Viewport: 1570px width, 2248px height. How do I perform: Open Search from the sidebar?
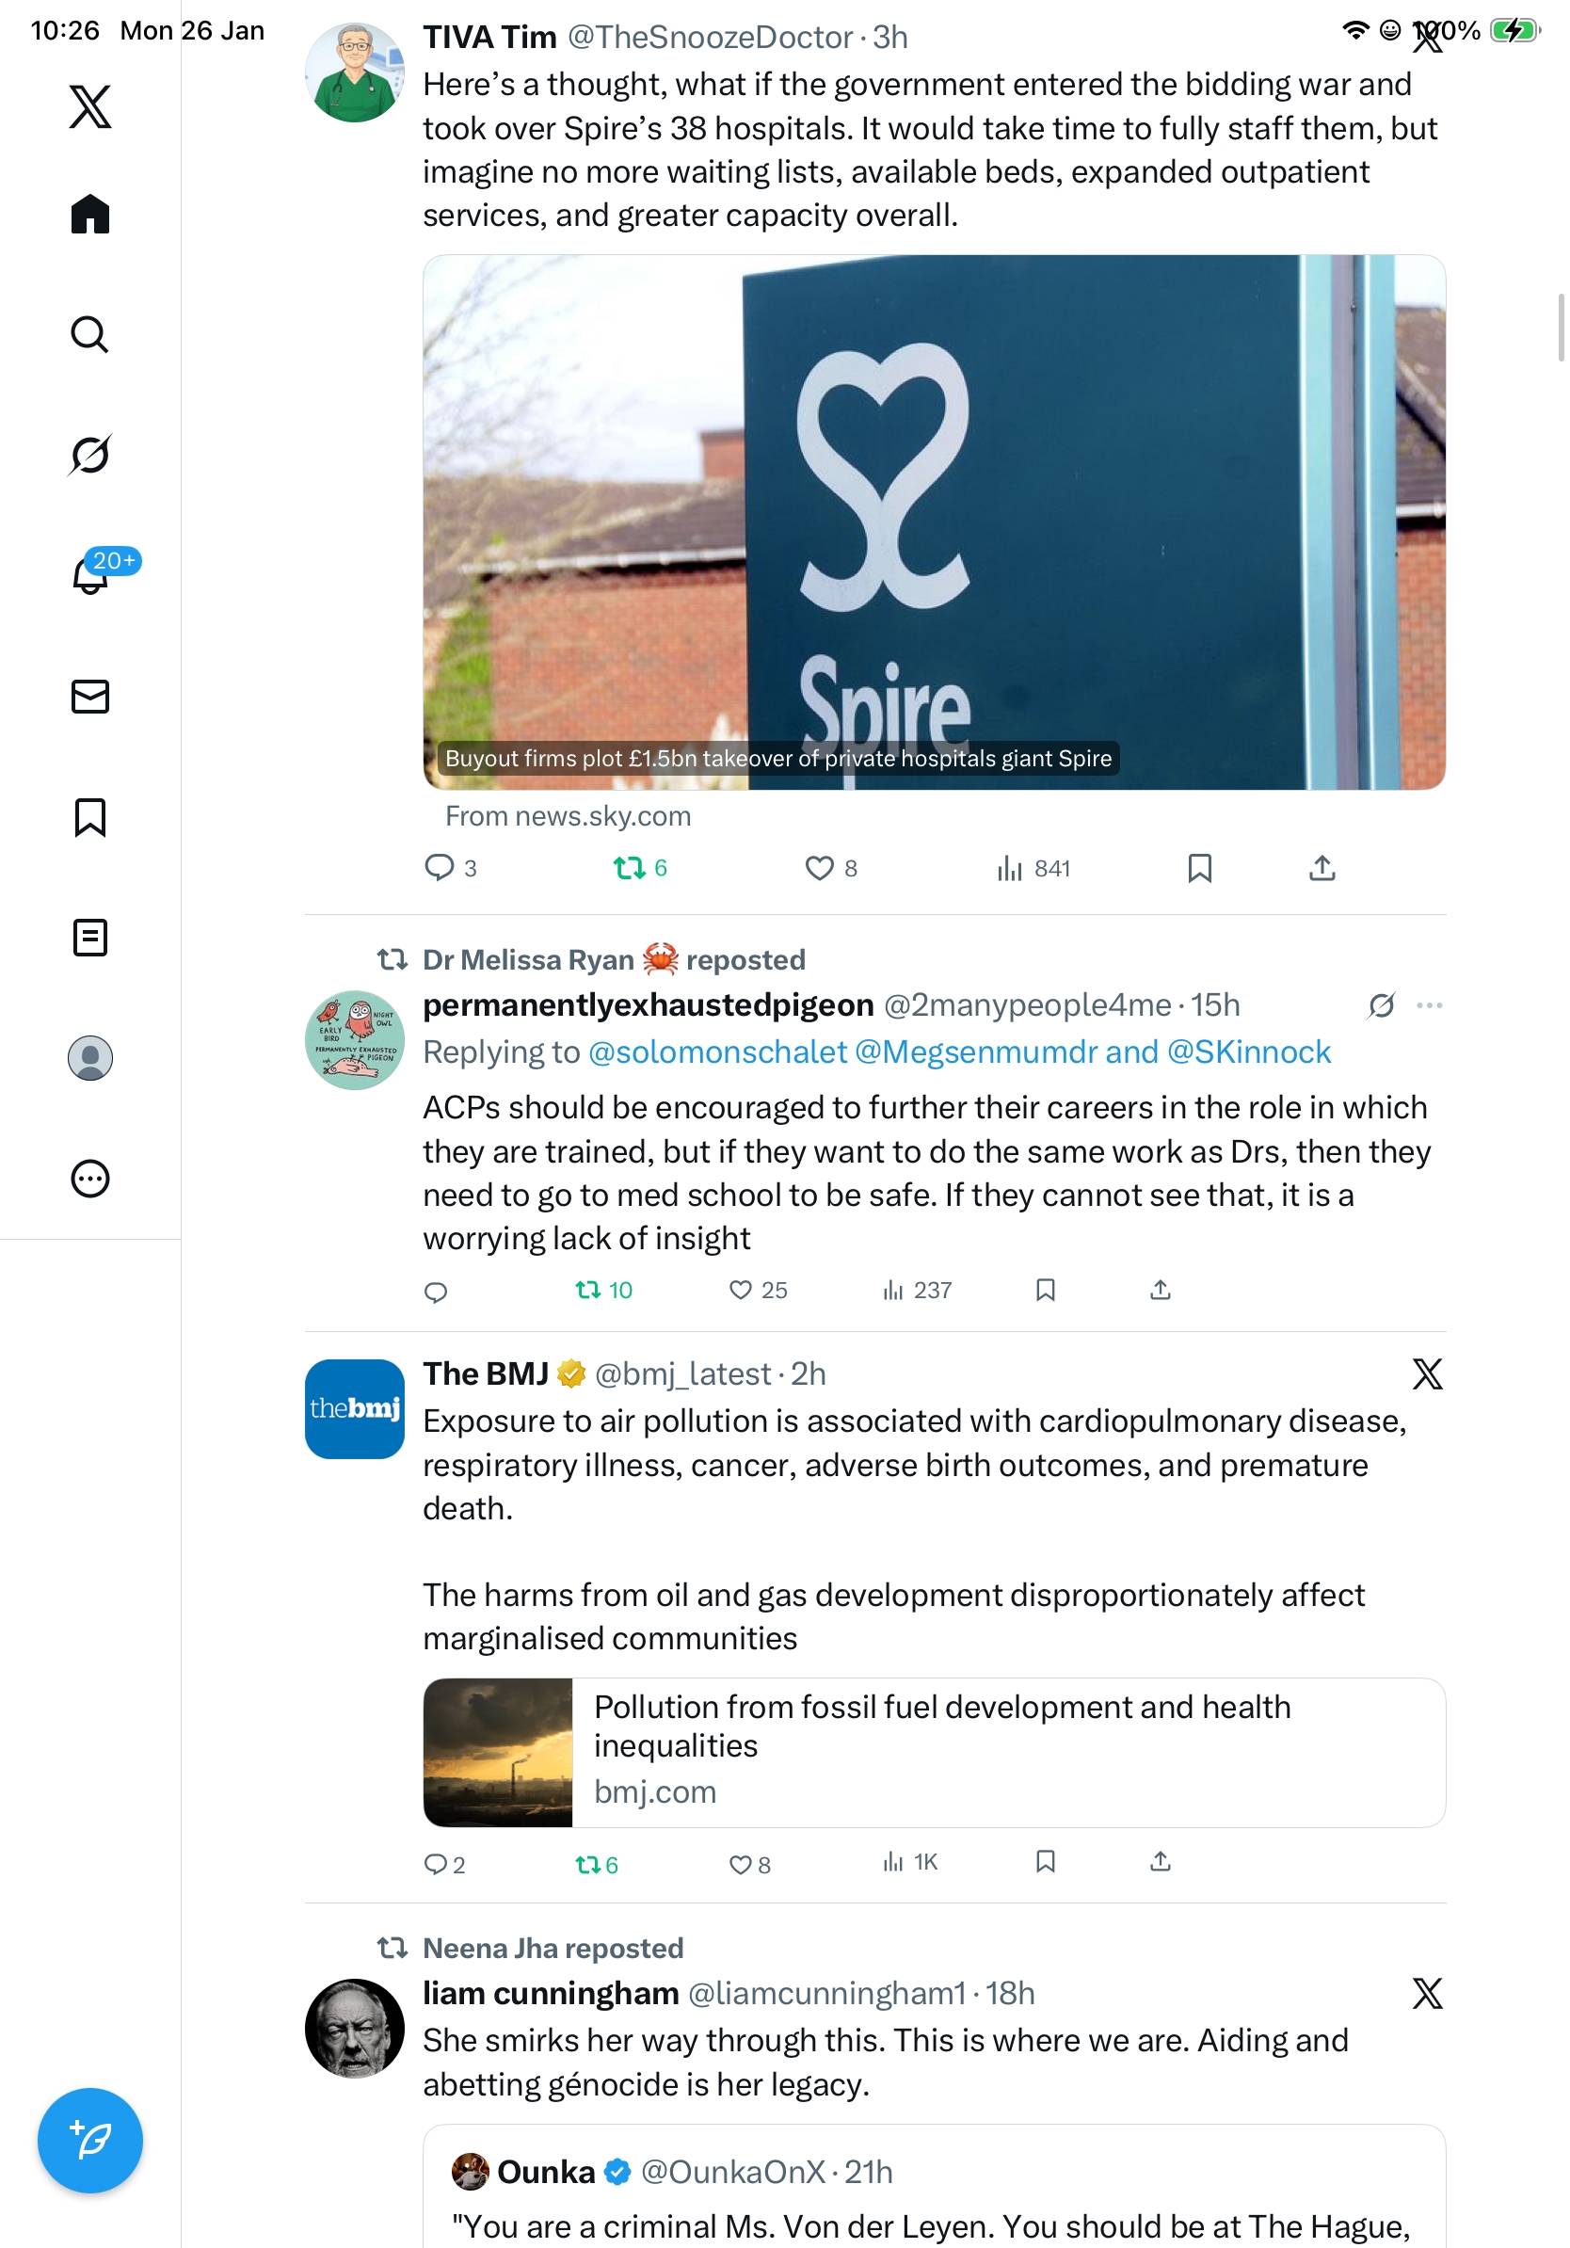(90, 334)
